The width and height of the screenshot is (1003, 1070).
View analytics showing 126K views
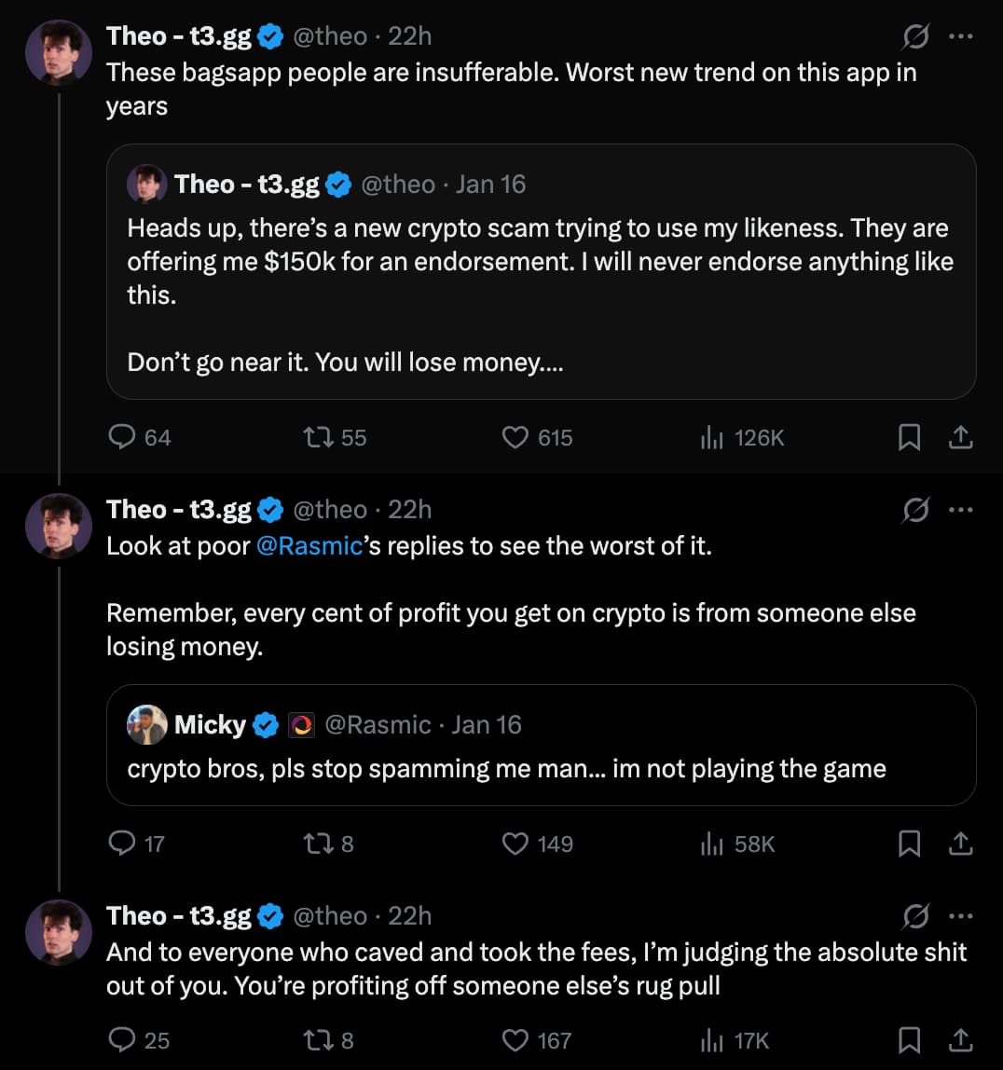point(712,437)
